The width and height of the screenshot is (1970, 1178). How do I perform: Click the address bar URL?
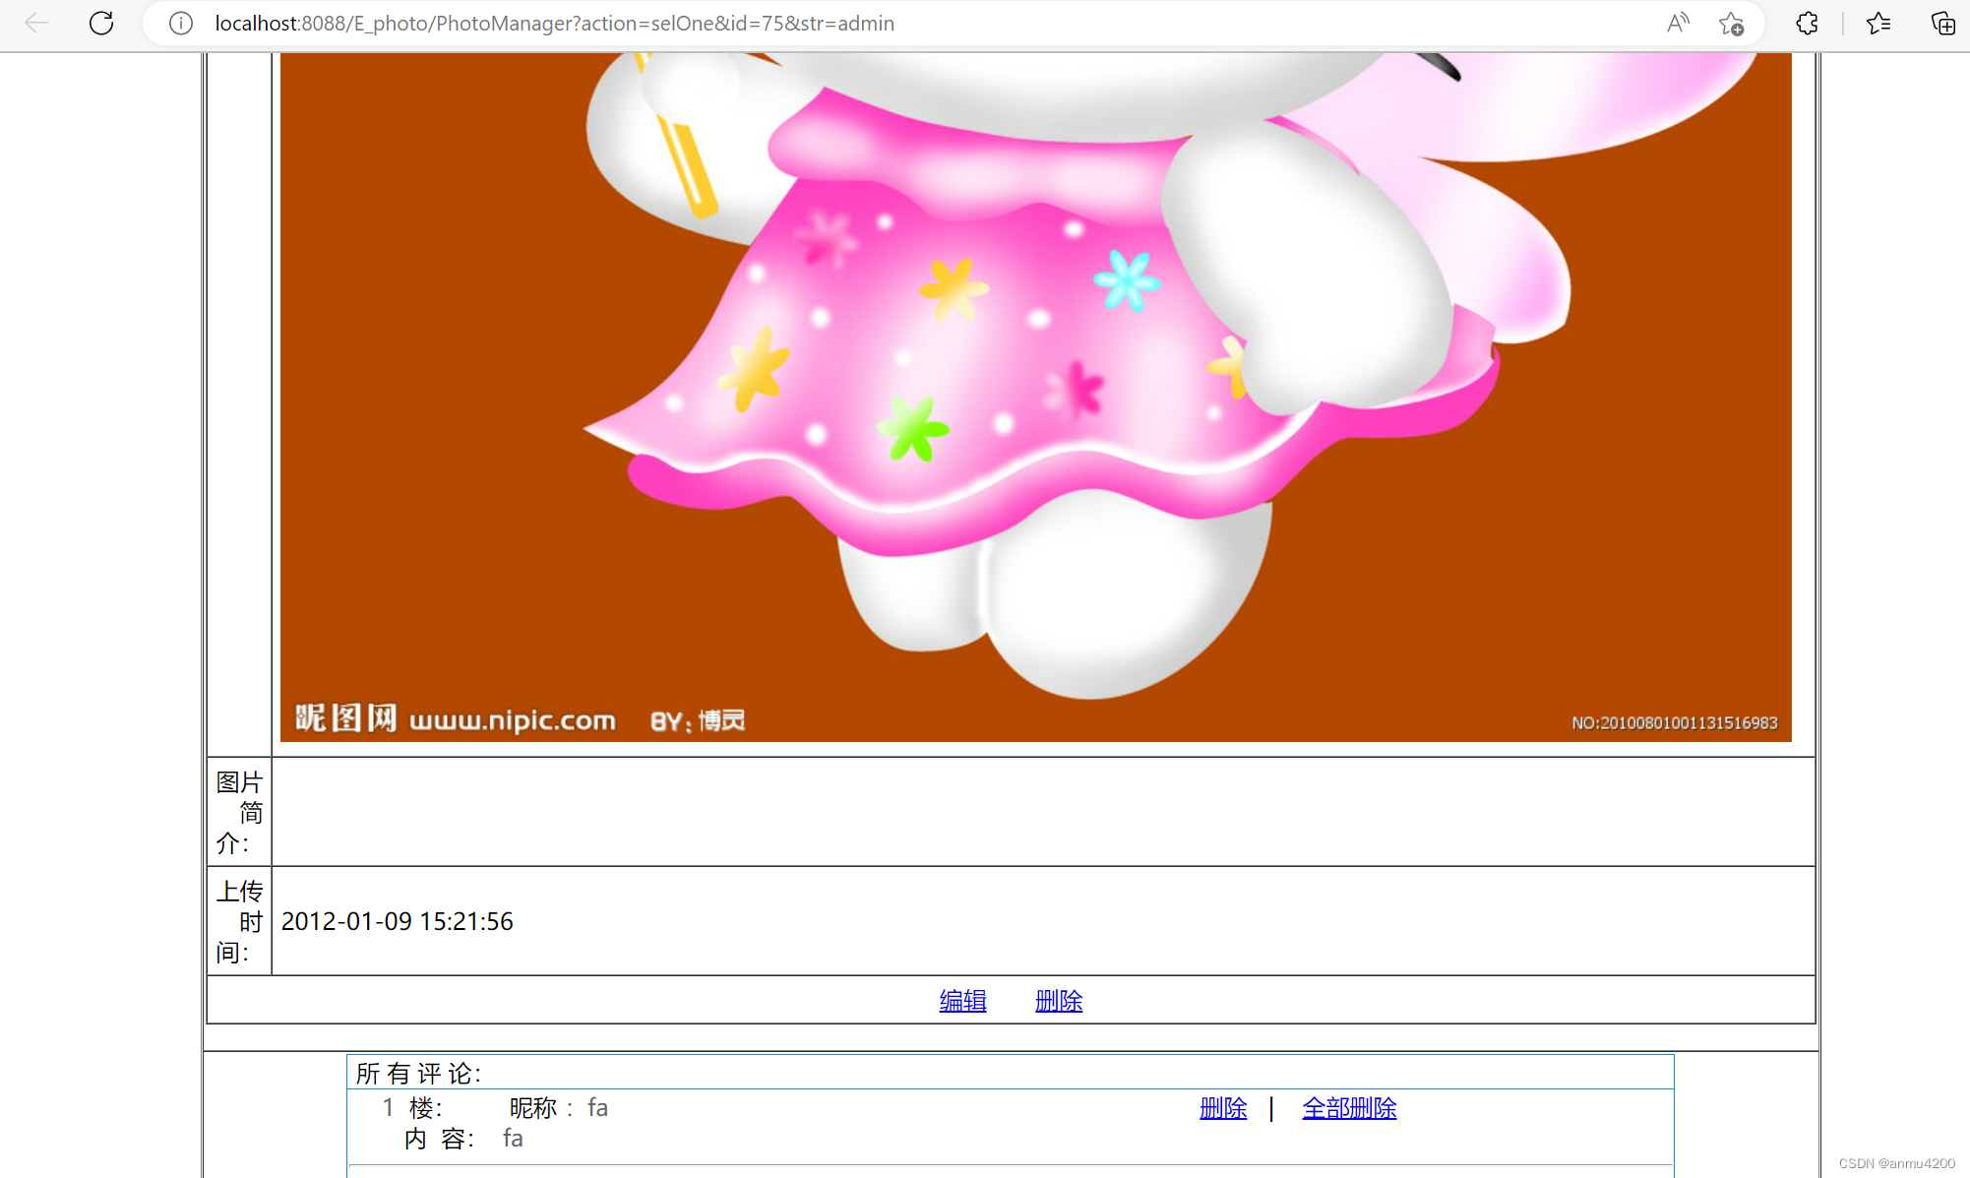pos(555,24)
